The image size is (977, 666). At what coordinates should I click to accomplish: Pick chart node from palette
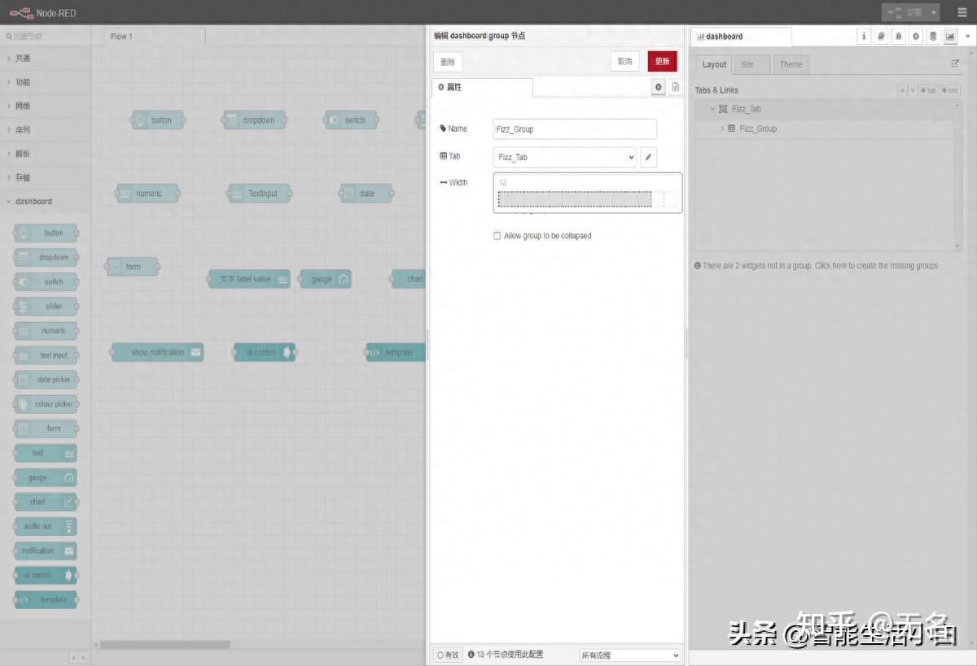coord(46,502)
